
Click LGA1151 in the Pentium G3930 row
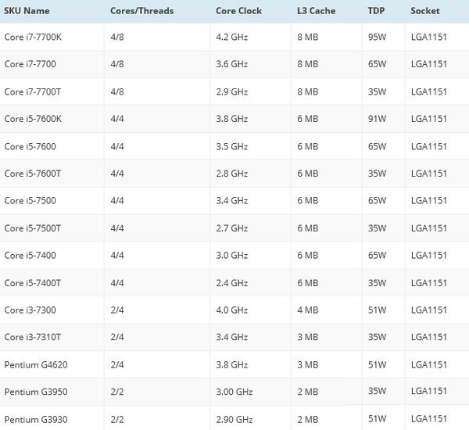pyautogui.click(x=429, y=419)
